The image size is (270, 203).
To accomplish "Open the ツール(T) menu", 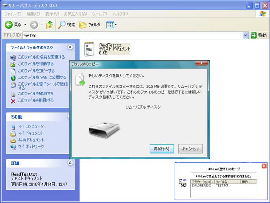I will point(100,14).
